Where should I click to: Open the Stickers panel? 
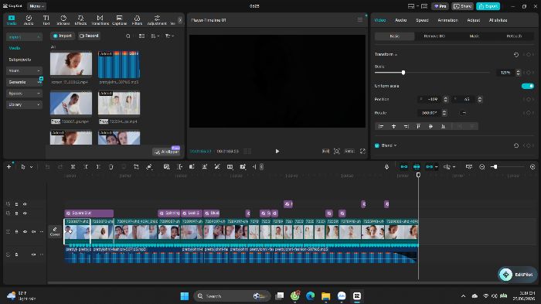point(63,20)
